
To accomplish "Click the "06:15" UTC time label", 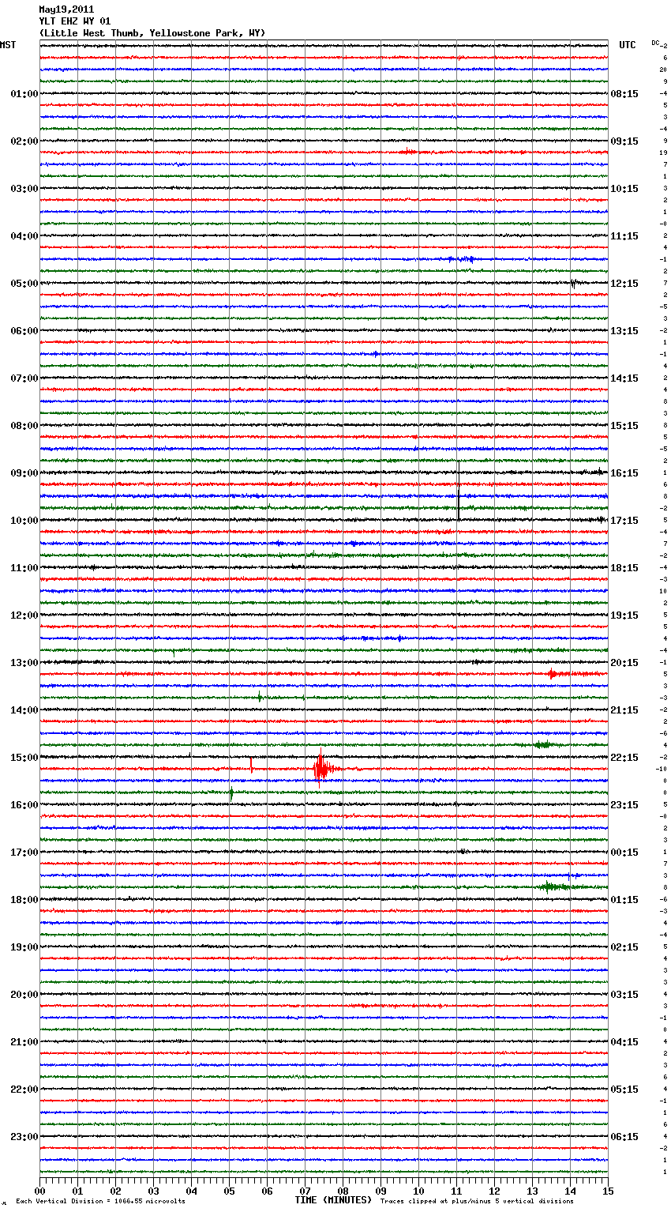I will coord(624,1137).
